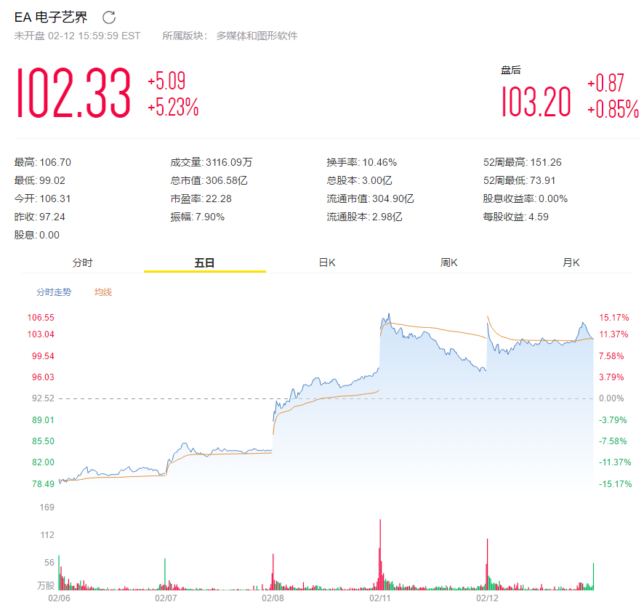The image size is (644, 610).
Task: Click the 股息收益率: 0.00% value
Action: (526, 198)
